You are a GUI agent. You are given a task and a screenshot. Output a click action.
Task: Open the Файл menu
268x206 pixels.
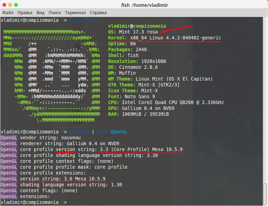click(x=8, y=13)
